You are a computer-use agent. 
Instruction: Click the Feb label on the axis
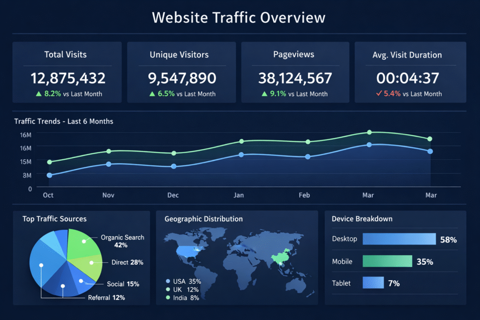304,195
